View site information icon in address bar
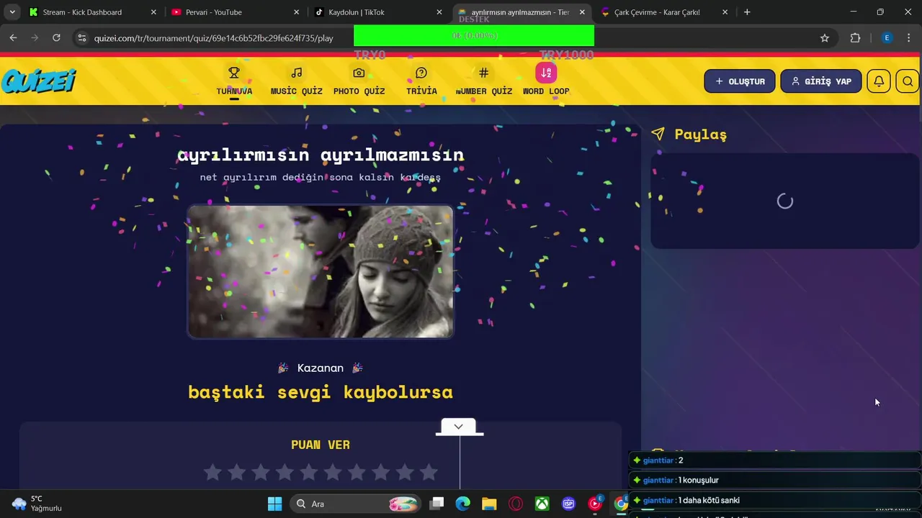Viewport: 922px width, 518px height. tap(82, 38)
